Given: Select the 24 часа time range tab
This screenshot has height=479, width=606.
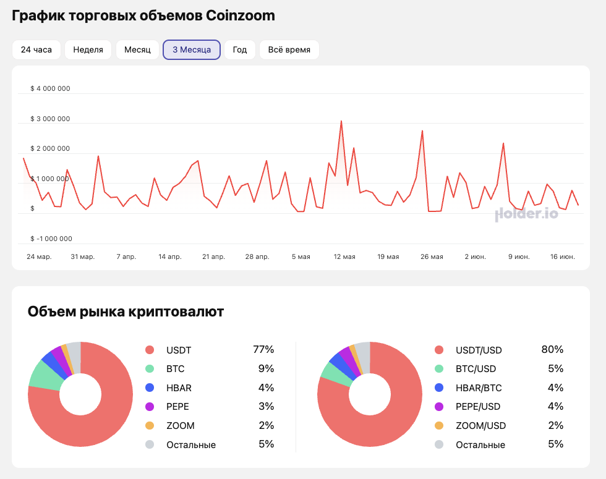Looking at the screenshot, I should (x=36, y=50).
